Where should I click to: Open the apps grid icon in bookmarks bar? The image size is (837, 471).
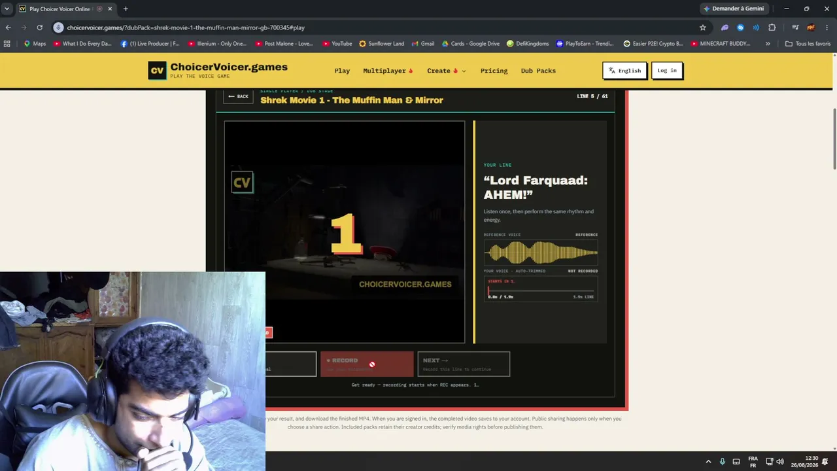pos(7,44)
